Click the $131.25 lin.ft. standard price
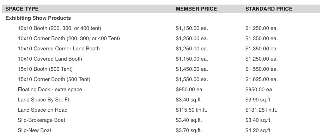This screenshot has height=137, width=322. [x=261, y=110]
